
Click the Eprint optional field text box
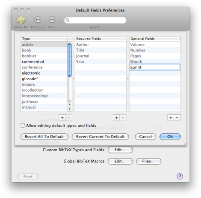tap(155, 67)
